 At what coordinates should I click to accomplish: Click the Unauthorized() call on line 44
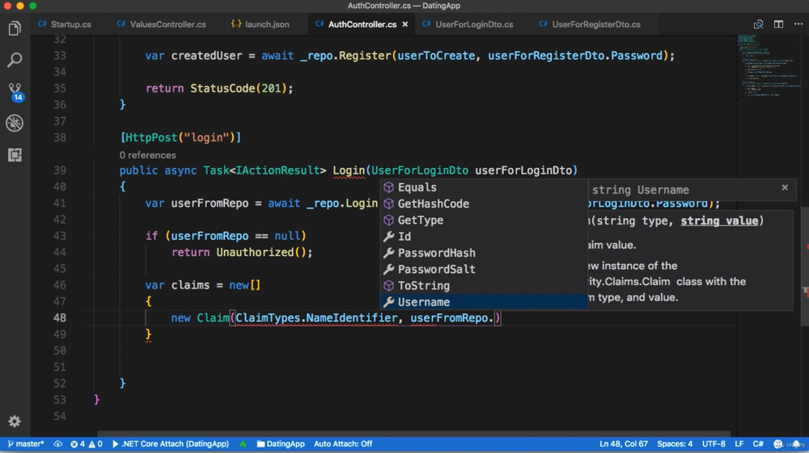pos(261,252)
